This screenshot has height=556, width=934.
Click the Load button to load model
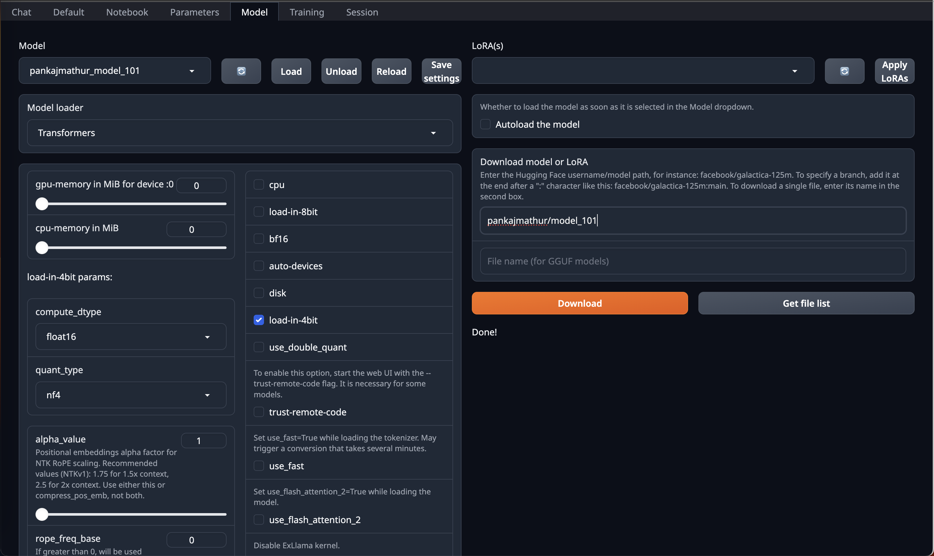290,71
